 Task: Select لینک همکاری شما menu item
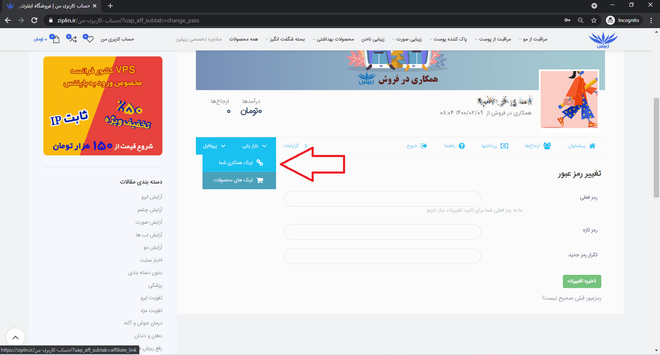click(239, 163)
